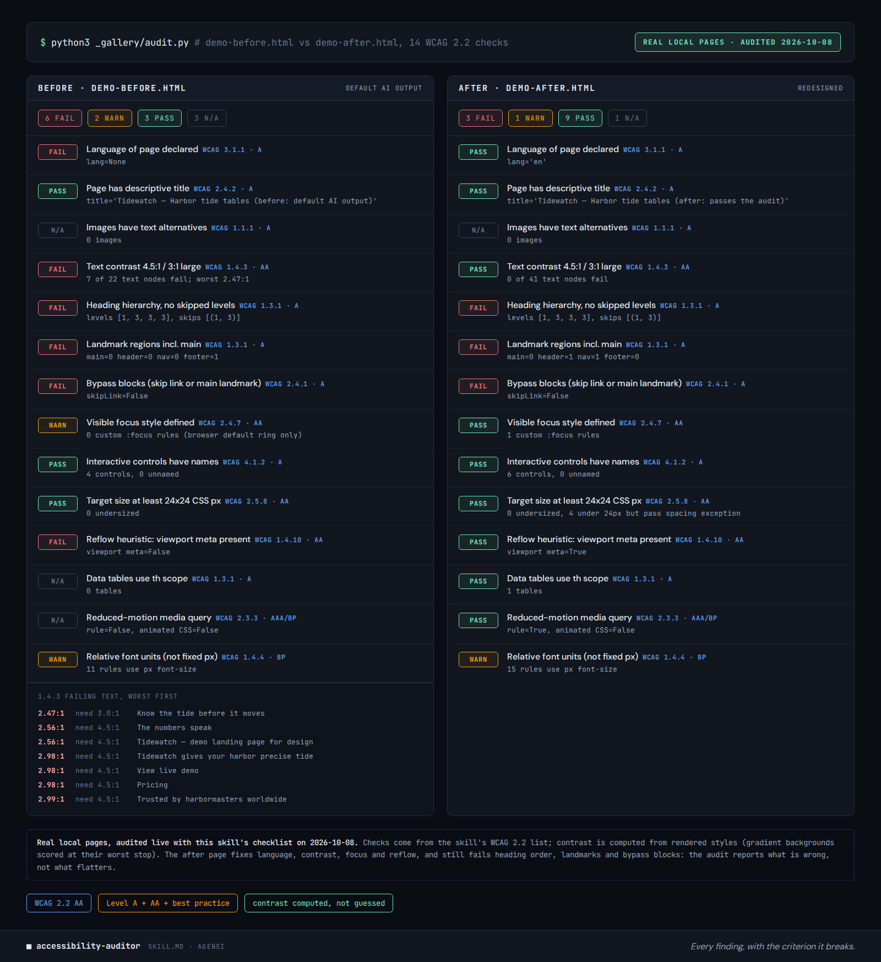The width and height of the screenshot is (881, 962).
Task: Click WCAG 2.4.7 · AA tag in After panel
Action: (x=651, y=423)
